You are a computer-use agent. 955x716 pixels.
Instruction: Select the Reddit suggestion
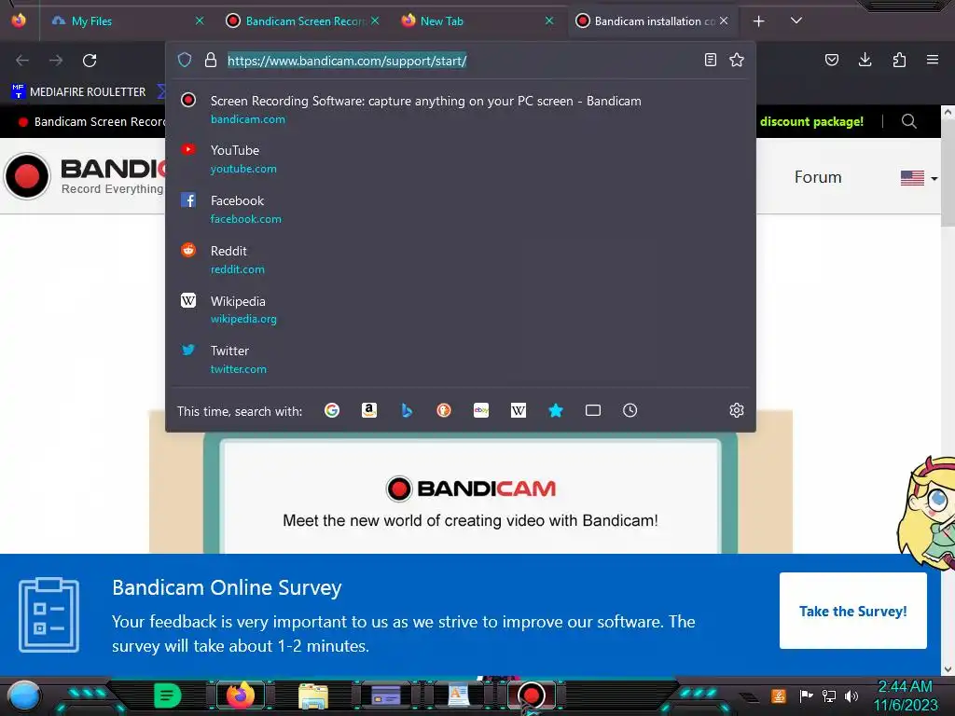click(x=461, y=260)
